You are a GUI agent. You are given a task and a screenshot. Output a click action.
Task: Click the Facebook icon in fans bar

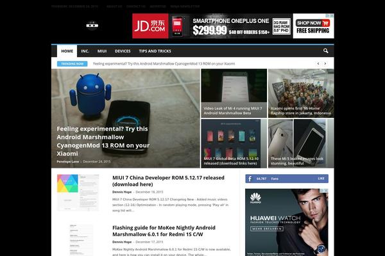point(250,179)
